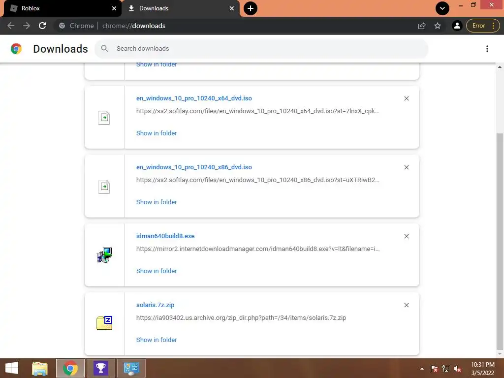
Task: Click the archive.org solaris source URL
Action: coord(241,317)
